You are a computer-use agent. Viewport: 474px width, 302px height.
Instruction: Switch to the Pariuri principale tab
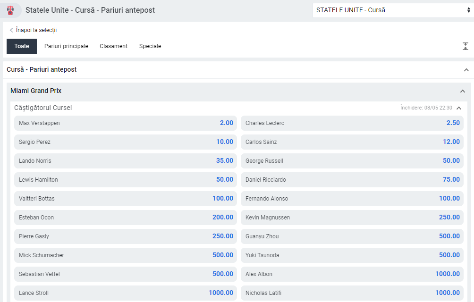[x=66, y=46]
